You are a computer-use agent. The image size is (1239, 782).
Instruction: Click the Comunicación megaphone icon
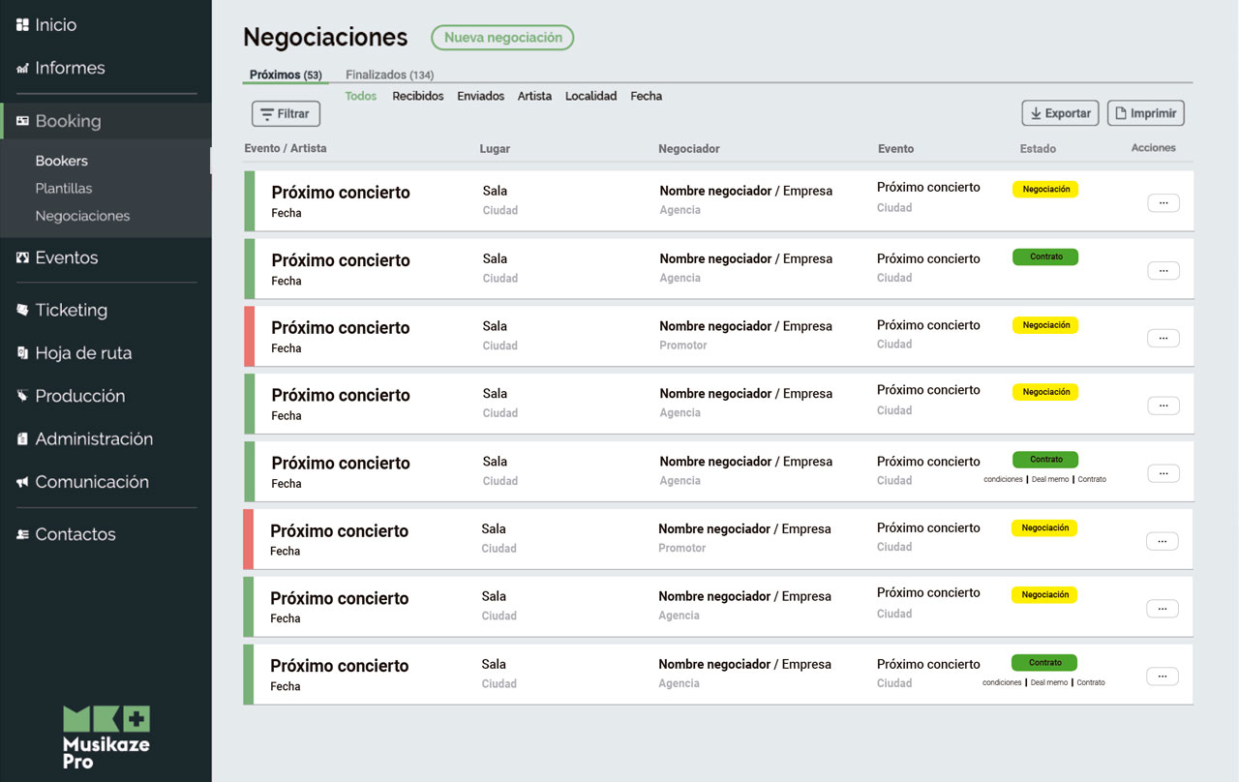22,482
